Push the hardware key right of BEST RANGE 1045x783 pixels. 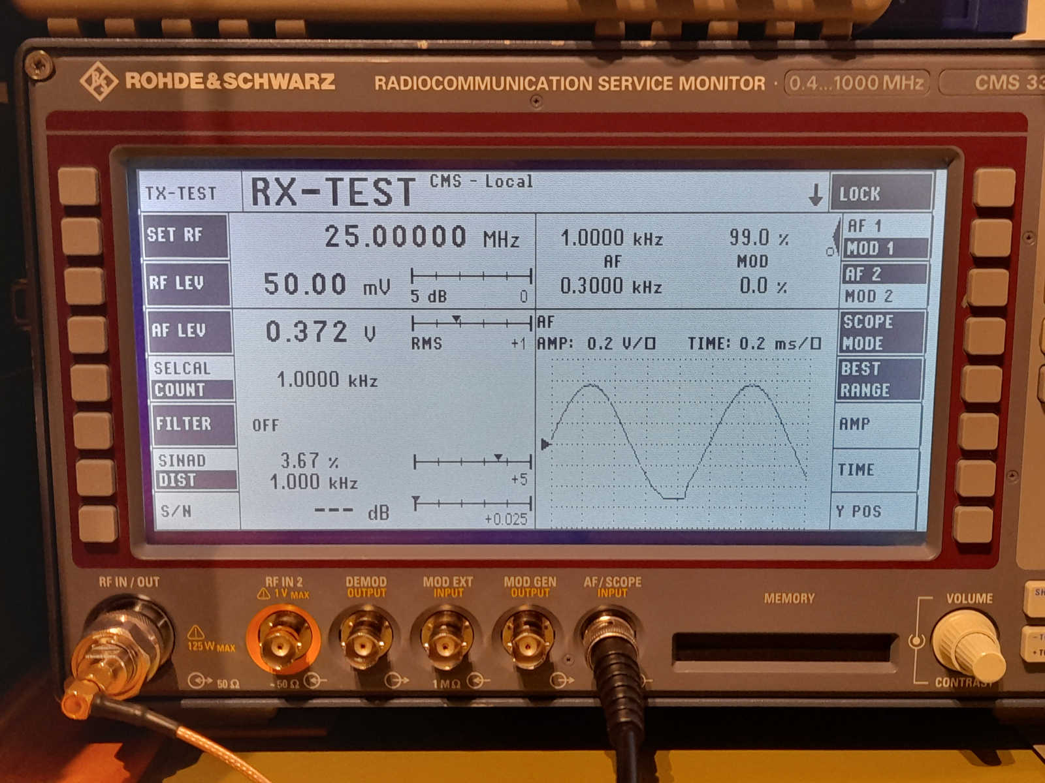click(x=981, y=384)
